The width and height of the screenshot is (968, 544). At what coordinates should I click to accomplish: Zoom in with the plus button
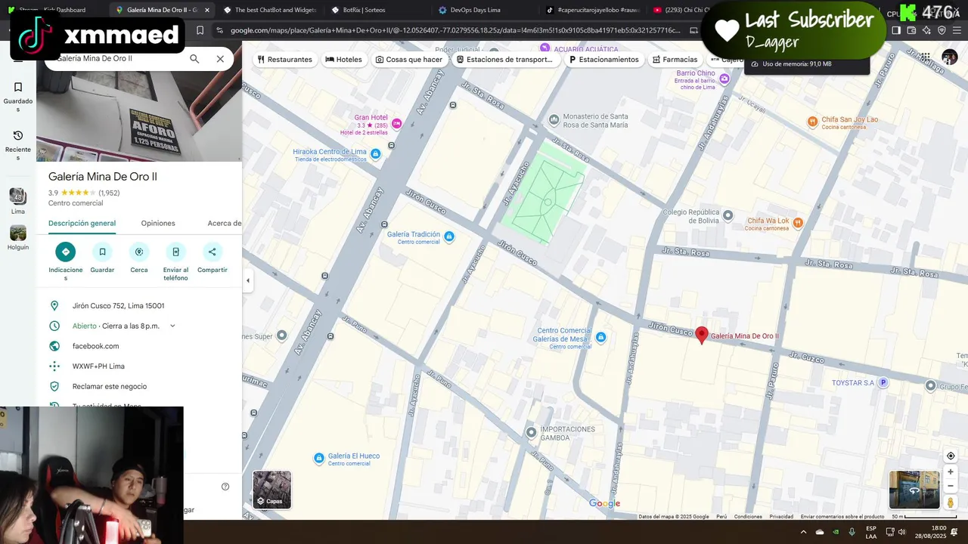coord(951,472)
